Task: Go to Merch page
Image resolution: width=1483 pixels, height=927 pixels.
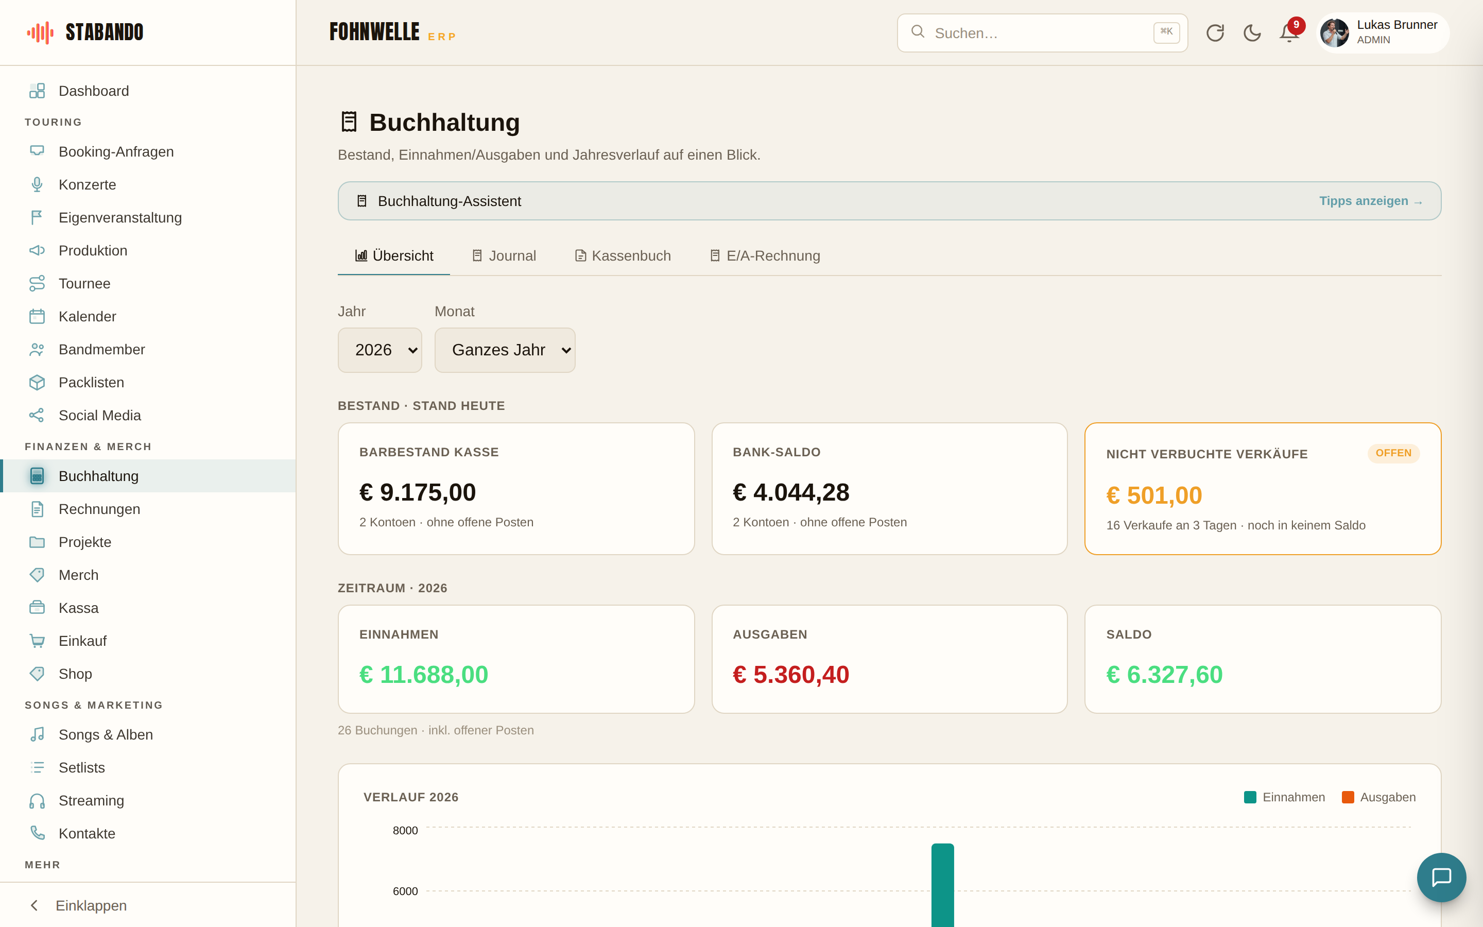Action: coord(148,575)
